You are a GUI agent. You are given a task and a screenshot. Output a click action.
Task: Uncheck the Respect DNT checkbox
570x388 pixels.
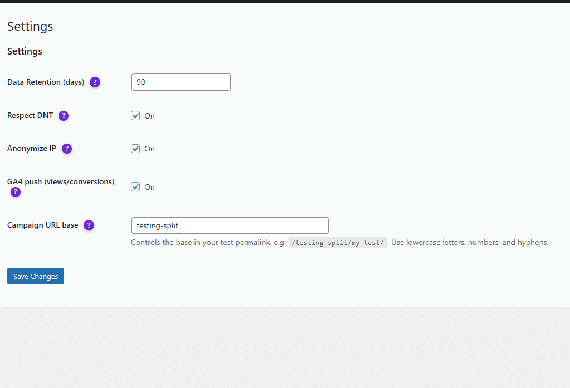(135, 116)
